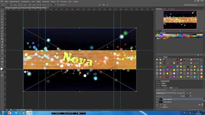Select the Hand tool
This screenshot has height=115, width=205.
coord(2,62)
